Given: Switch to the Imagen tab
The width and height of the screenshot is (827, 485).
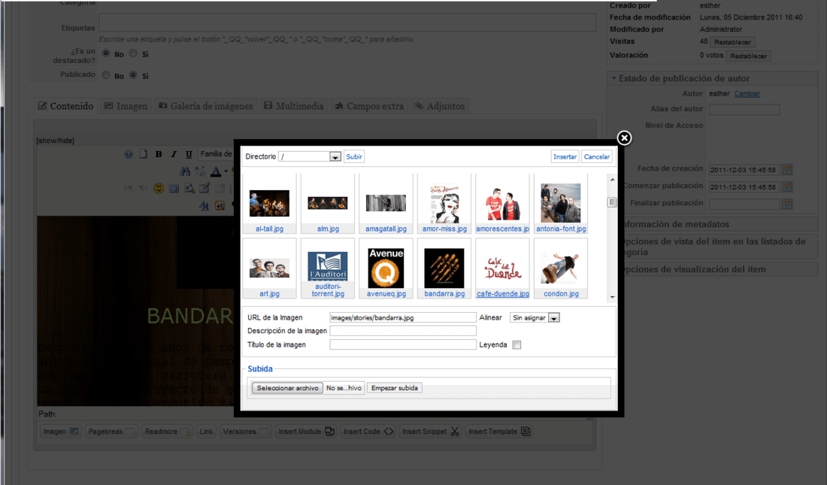Looking at the screenshot, I should point(126,106).
